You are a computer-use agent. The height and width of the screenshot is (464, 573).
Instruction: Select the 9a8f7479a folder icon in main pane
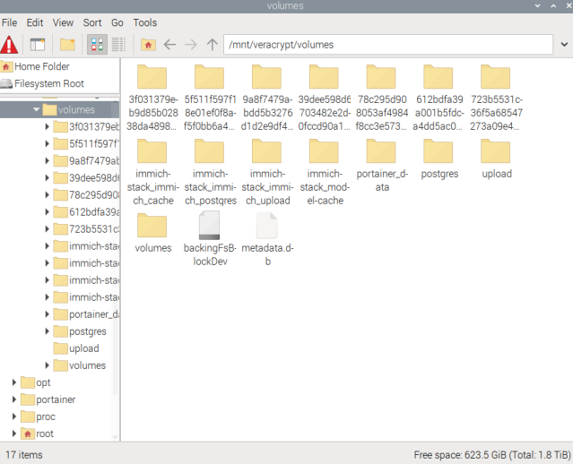[x=266, y=77]
